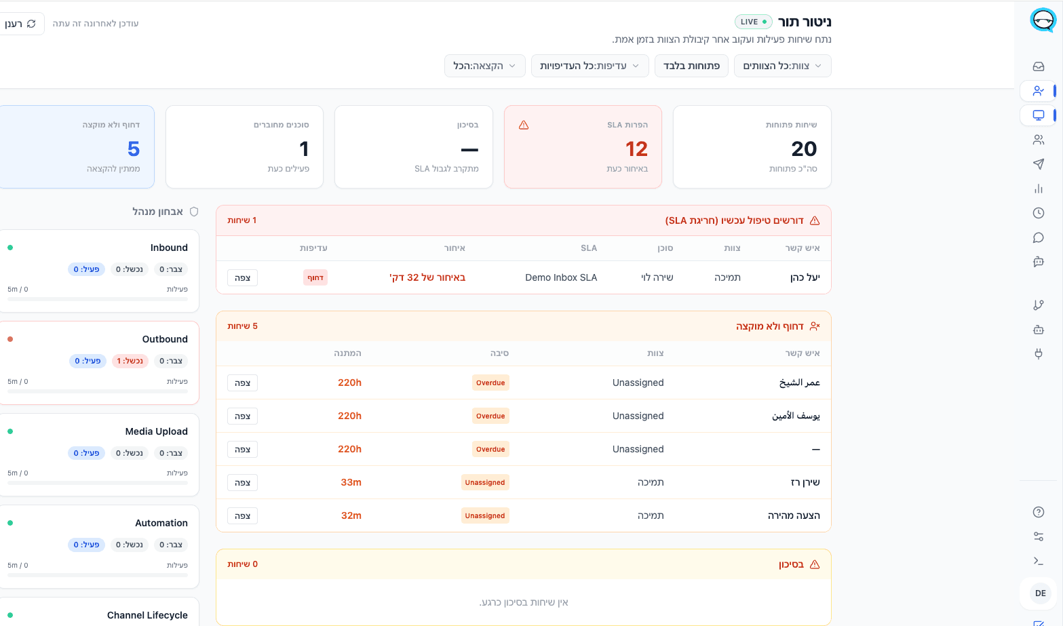1063x626 pixels.
Task: Open the settings sliders icon above the terminal icon
Action: pyautogui.click(x=1038, y=536)
